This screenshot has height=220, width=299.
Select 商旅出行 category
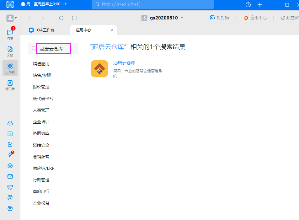click(x=41, y=191)
